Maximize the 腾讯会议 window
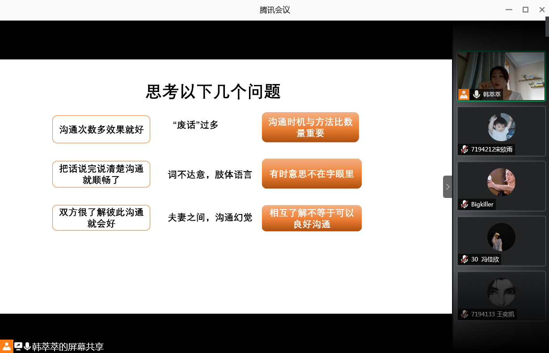 click(x=526, y=9)
